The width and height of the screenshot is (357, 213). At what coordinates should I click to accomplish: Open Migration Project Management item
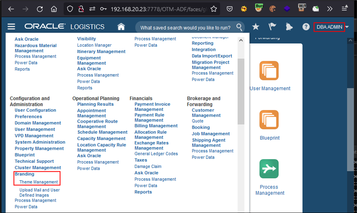[x=210, y=64]
